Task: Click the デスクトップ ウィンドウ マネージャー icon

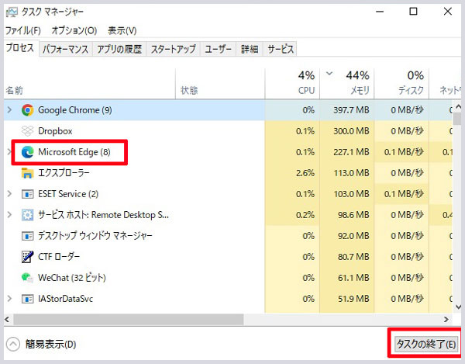Action: pos(28,237)
